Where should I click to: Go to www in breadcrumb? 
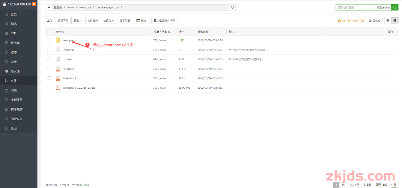[71, 7]
